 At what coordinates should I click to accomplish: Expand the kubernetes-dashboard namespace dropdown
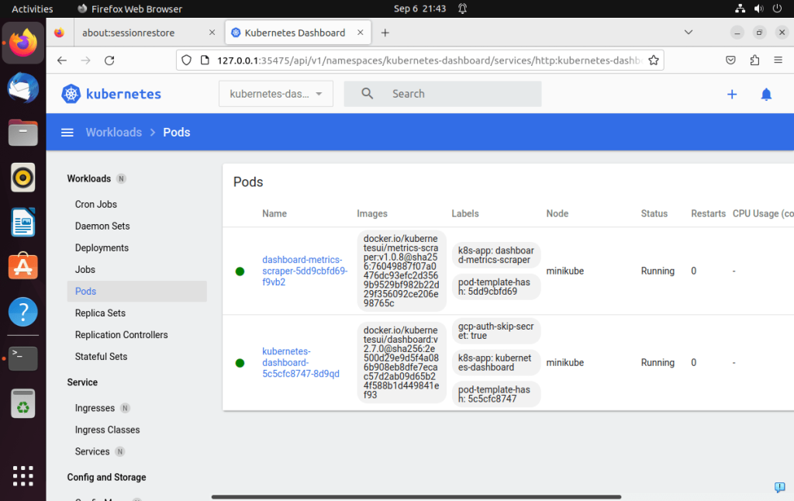pos(275,94)
